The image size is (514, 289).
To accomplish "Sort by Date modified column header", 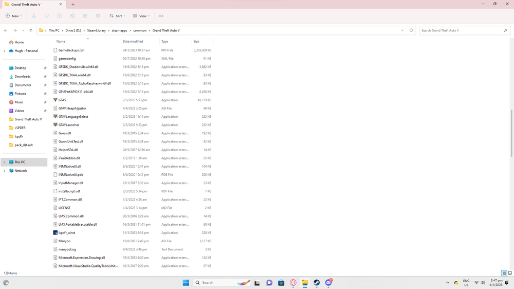I will 133,41.
